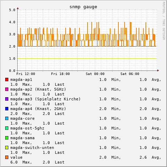The width and height of the screenshot is (167, 167).
Task: Click the light blue magda-core swatch
Action: click(7, 118)
